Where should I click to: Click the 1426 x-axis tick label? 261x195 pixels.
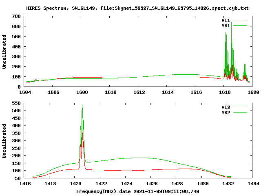[x=152, y=184]
